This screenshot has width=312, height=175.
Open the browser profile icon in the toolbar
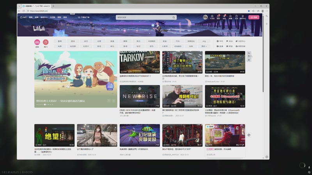[262, 11]
